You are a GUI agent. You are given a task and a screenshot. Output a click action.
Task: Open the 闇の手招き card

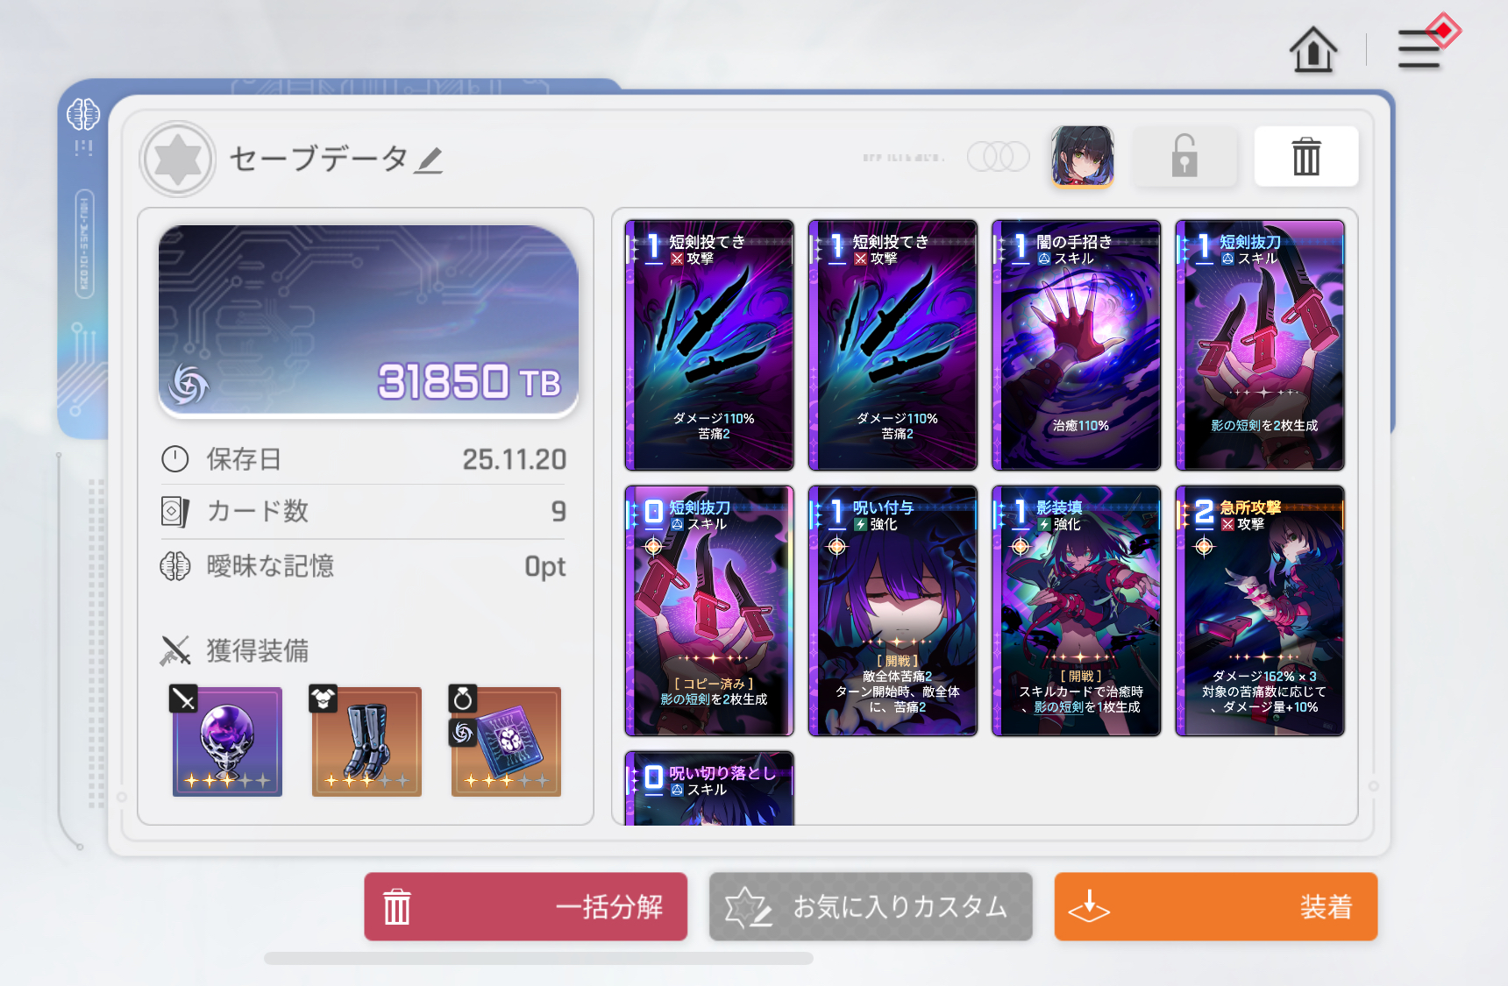pos(1077,345)
